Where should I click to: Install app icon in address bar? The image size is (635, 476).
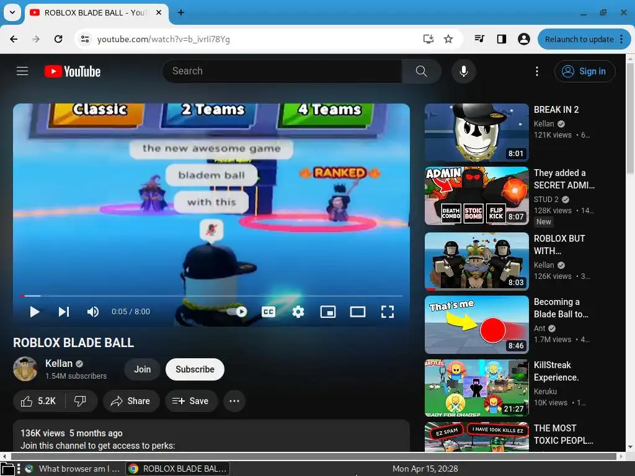[x=428, y=39]
